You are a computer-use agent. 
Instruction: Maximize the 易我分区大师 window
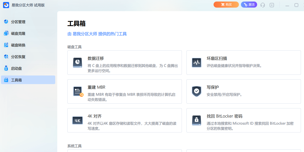[x=296, y=5]
